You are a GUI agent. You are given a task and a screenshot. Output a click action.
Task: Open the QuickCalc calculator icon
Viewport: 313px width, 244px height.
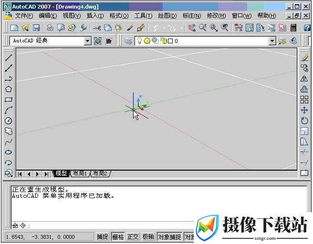pyautogui.click(x=293, y=28)
